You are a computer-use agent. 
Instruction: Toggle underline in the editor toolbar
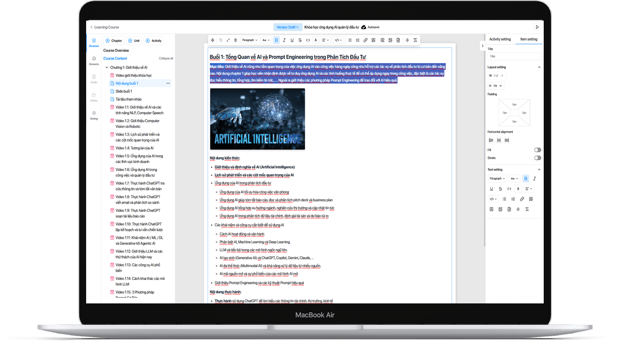click(292, 40)
